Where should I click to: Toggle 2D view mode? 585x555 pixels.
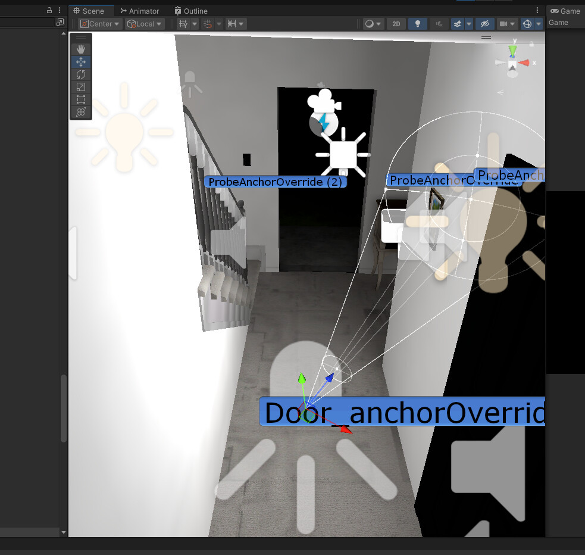tap(396, 24)
